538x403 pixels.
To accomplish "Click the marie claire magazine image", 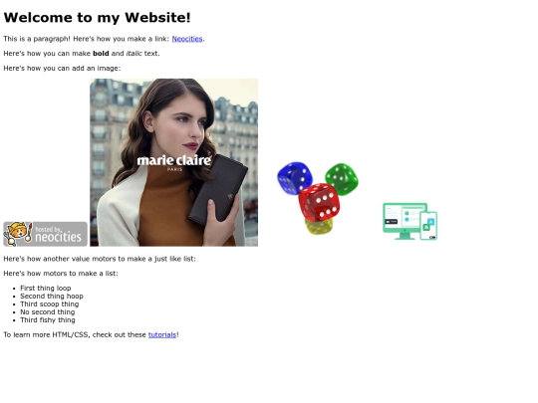I will pos(174,162).
